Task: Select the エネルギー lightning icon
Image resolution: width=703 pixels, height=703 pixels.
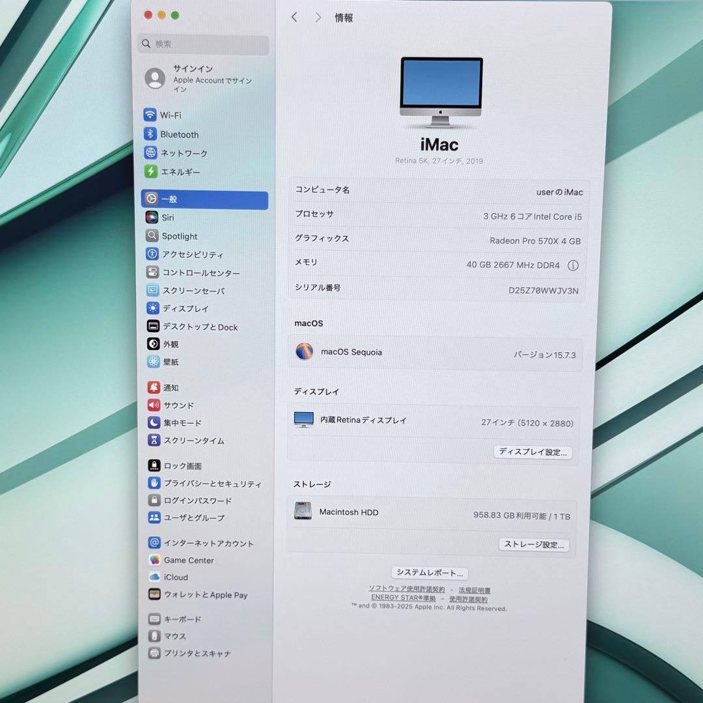Action: click(x=151, y=171)
